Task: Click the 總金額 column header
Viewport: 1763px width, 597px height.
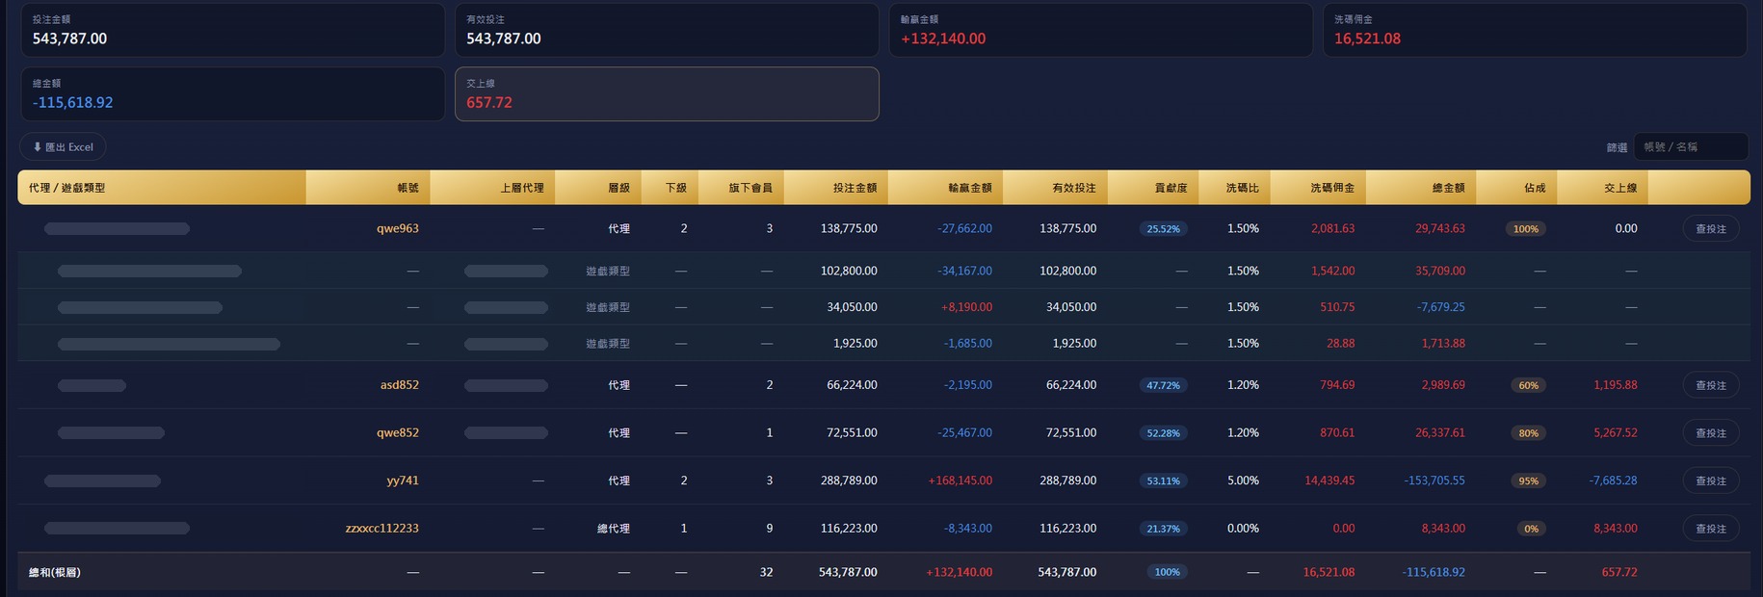Action: [1420, 188]
